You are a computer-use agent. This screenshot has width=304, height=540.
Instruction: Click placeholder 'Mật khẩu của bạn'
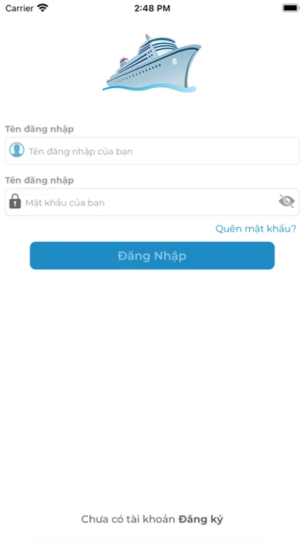pyautogui.click(x=65, y=203)
